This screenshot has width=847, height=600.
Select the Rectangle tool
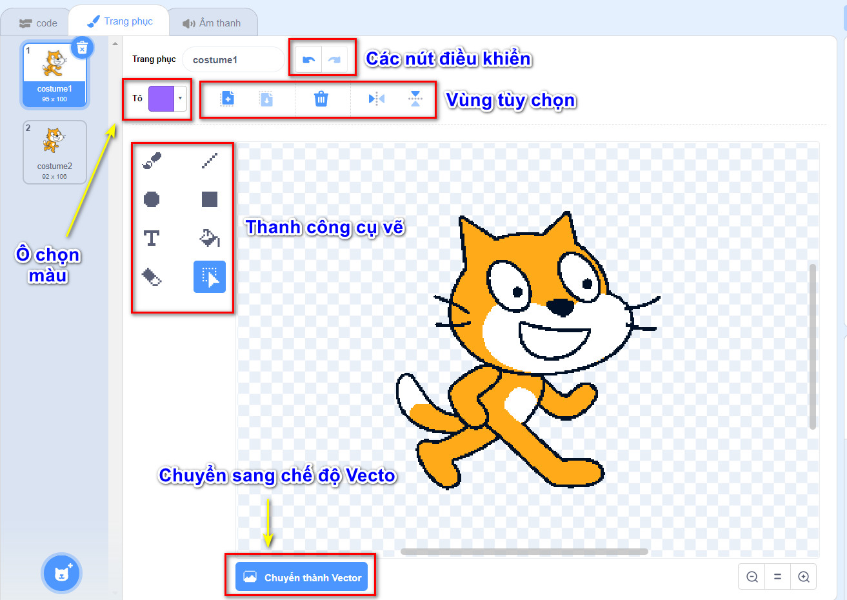tap(210, 199)
